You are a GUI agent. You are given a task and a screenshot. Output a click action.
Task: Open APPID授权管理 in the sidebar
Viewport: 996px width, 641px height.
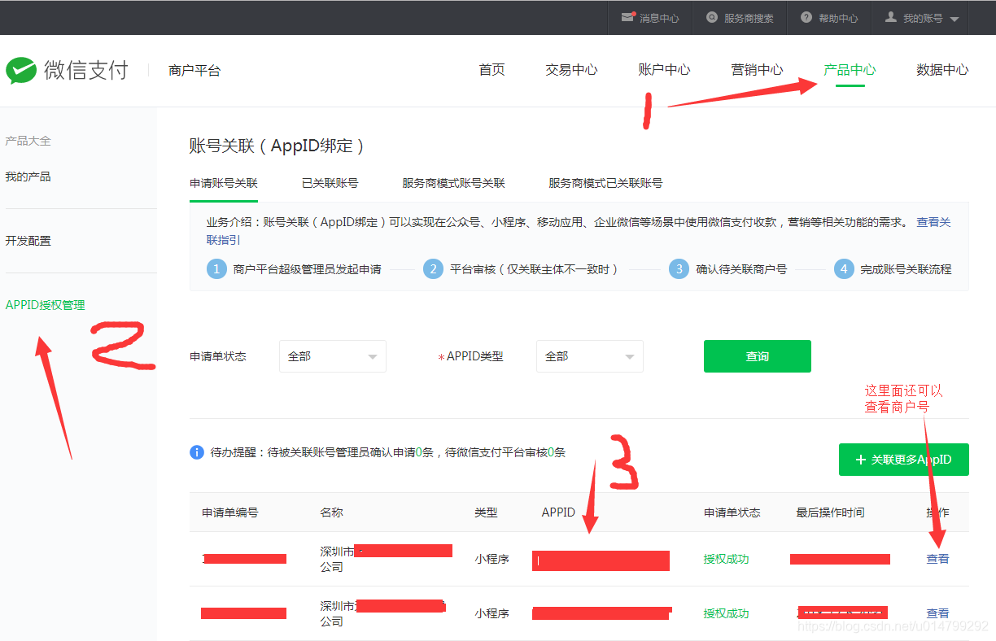(45, 305)
